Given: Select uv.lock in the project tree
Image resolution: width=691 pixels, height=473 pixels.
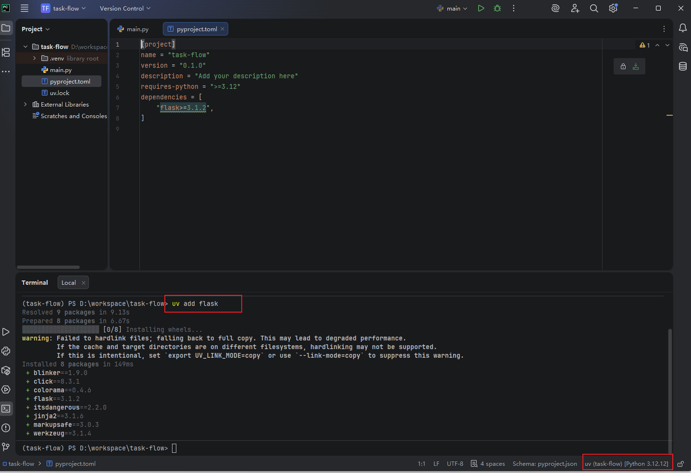Looking at the screenshot, I should tap(59, 93).
